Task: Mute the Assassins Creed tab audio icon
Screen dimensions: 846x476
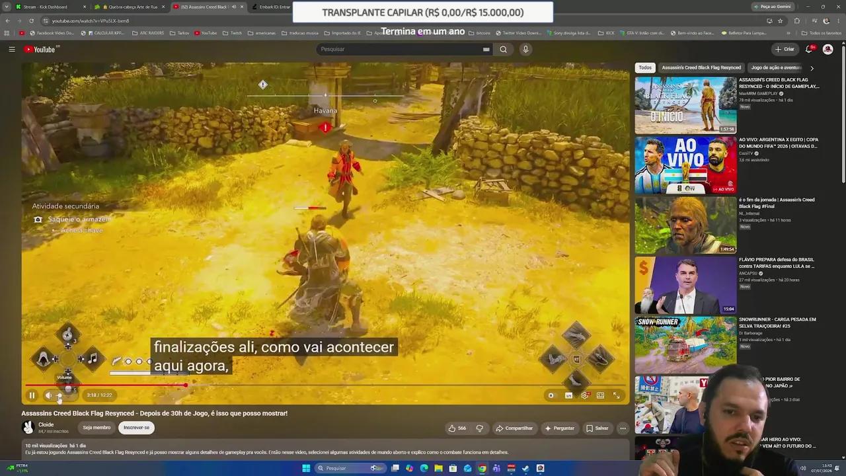Action: [234, 7]
